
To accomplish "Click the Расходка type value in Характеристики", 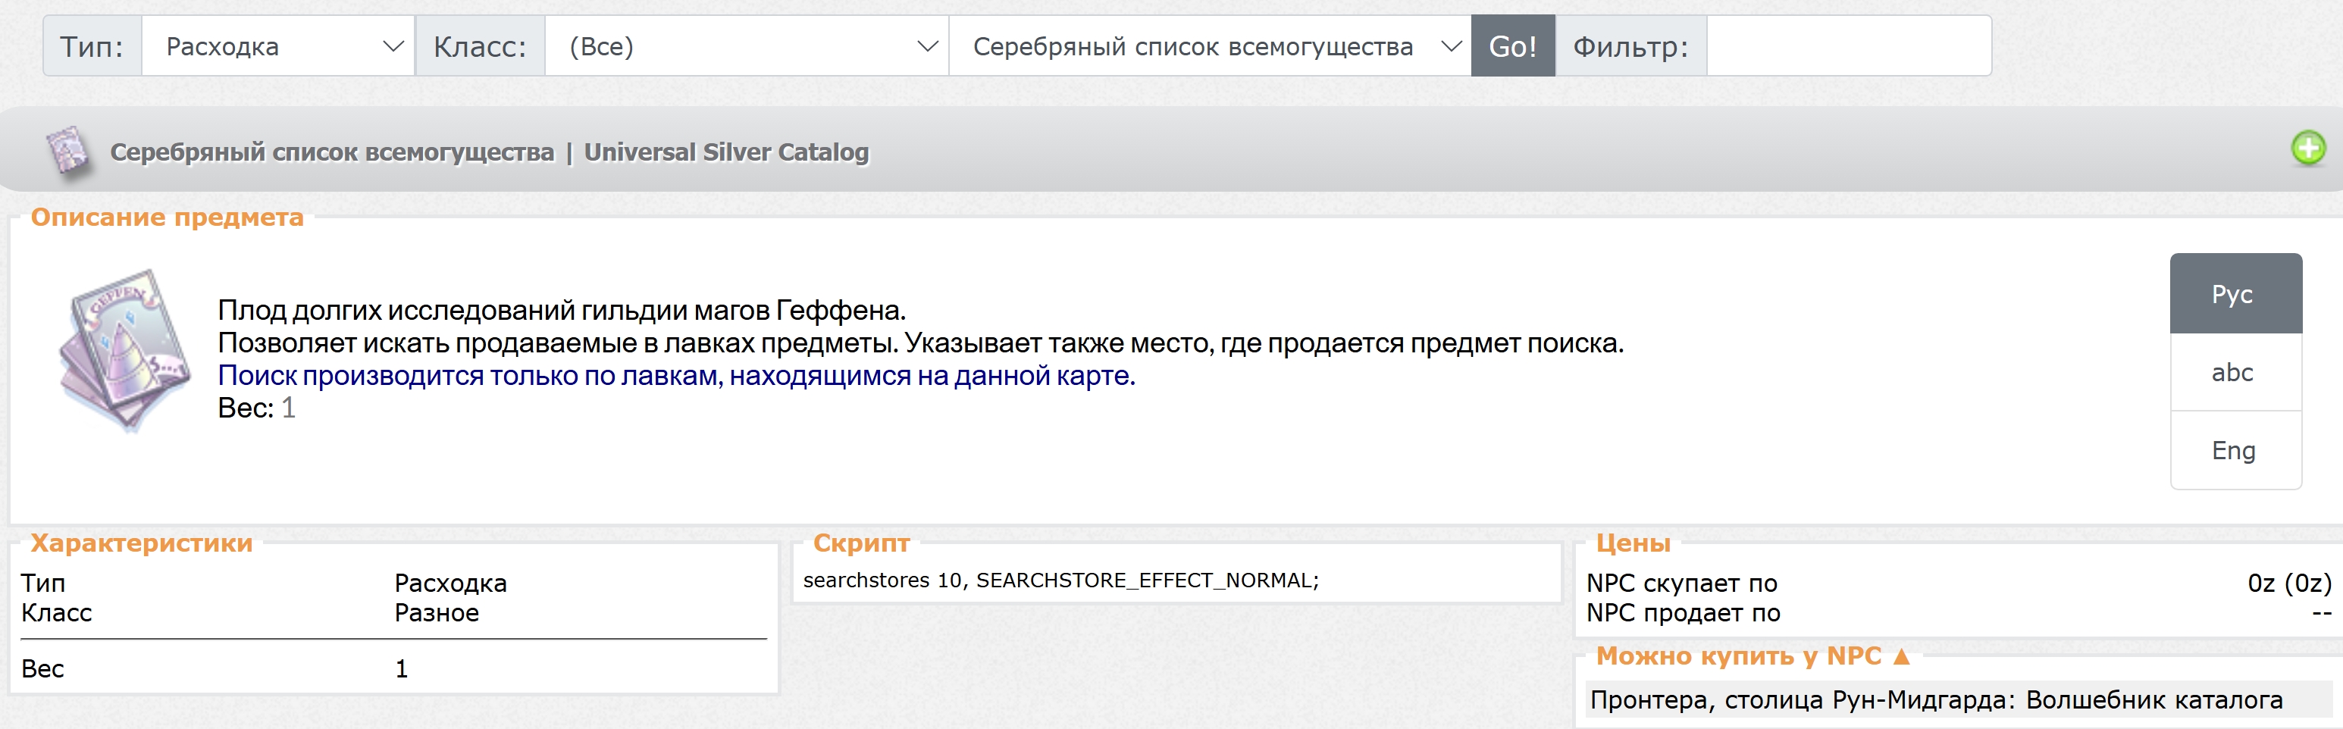I will coord(450,583).
